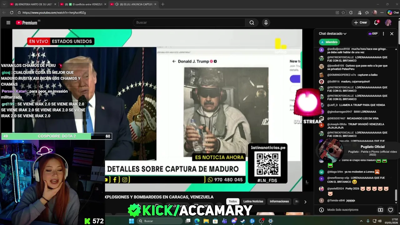The width and height of the screenshot is (400, 225).
Task: Click the info icon beside Modo Solo suscriptores
Action: tap(321, 210)
